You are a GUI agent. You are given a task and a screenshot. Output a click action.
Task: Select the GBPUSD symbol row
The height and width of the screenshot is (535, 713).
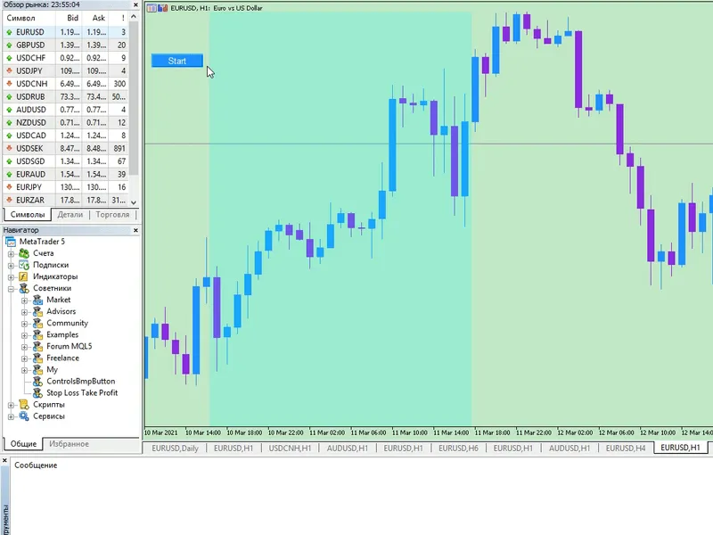click(66, 45)
